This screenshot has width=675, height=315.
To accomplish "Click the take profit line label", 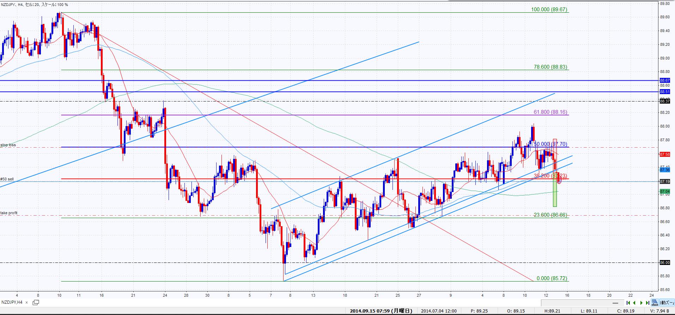I will (x=9, y=213).
